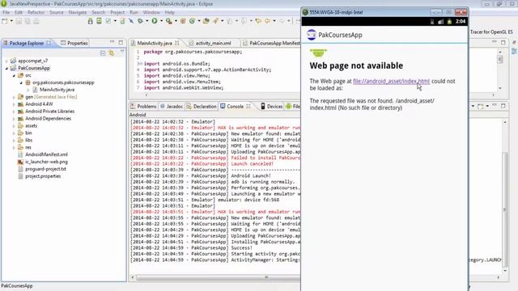Expand the res folder node
This screenshot has height=291, width=518.
[14, 147]
